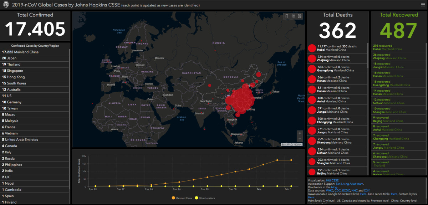Screen dimensions: 428x205
Task: Click the Feb. 3 Mainland China data point
Action: click(x=291, y=160)
